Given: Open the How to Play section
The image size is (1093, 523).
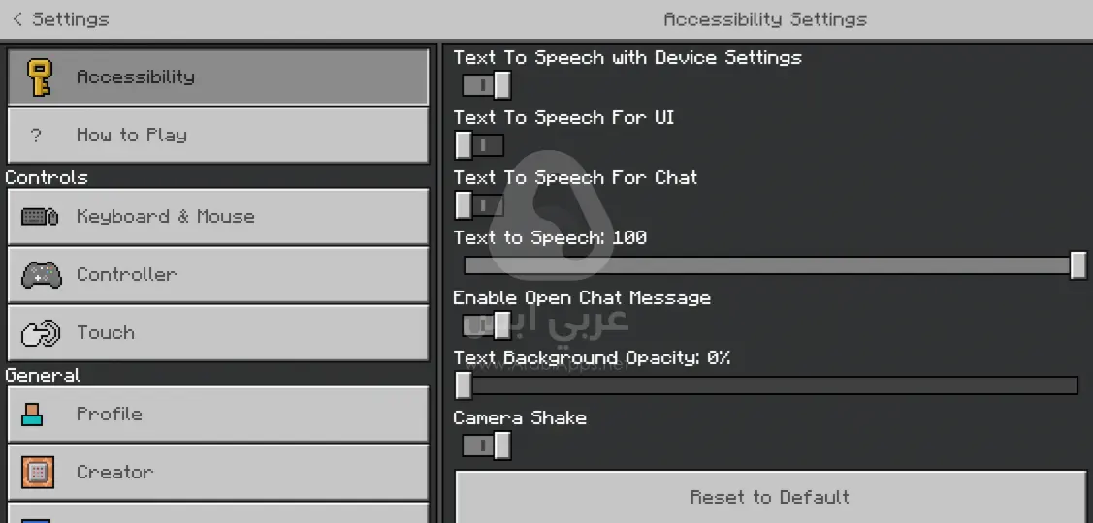Looking at the screenshot, I should point(218,136).
